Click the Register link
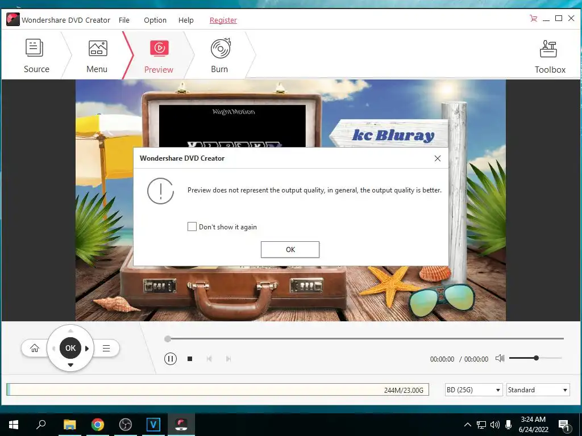The width and height of the screenshot is (582, 436). click(223, 20)
